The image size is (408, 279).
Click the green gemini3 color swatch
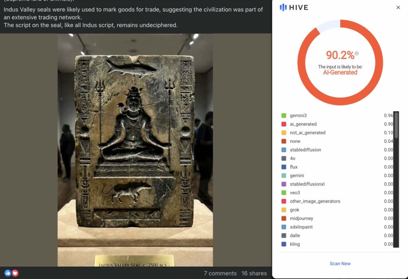(284, 116)
